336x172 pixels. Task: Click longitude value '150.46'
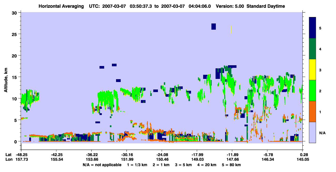click(162, 160)
